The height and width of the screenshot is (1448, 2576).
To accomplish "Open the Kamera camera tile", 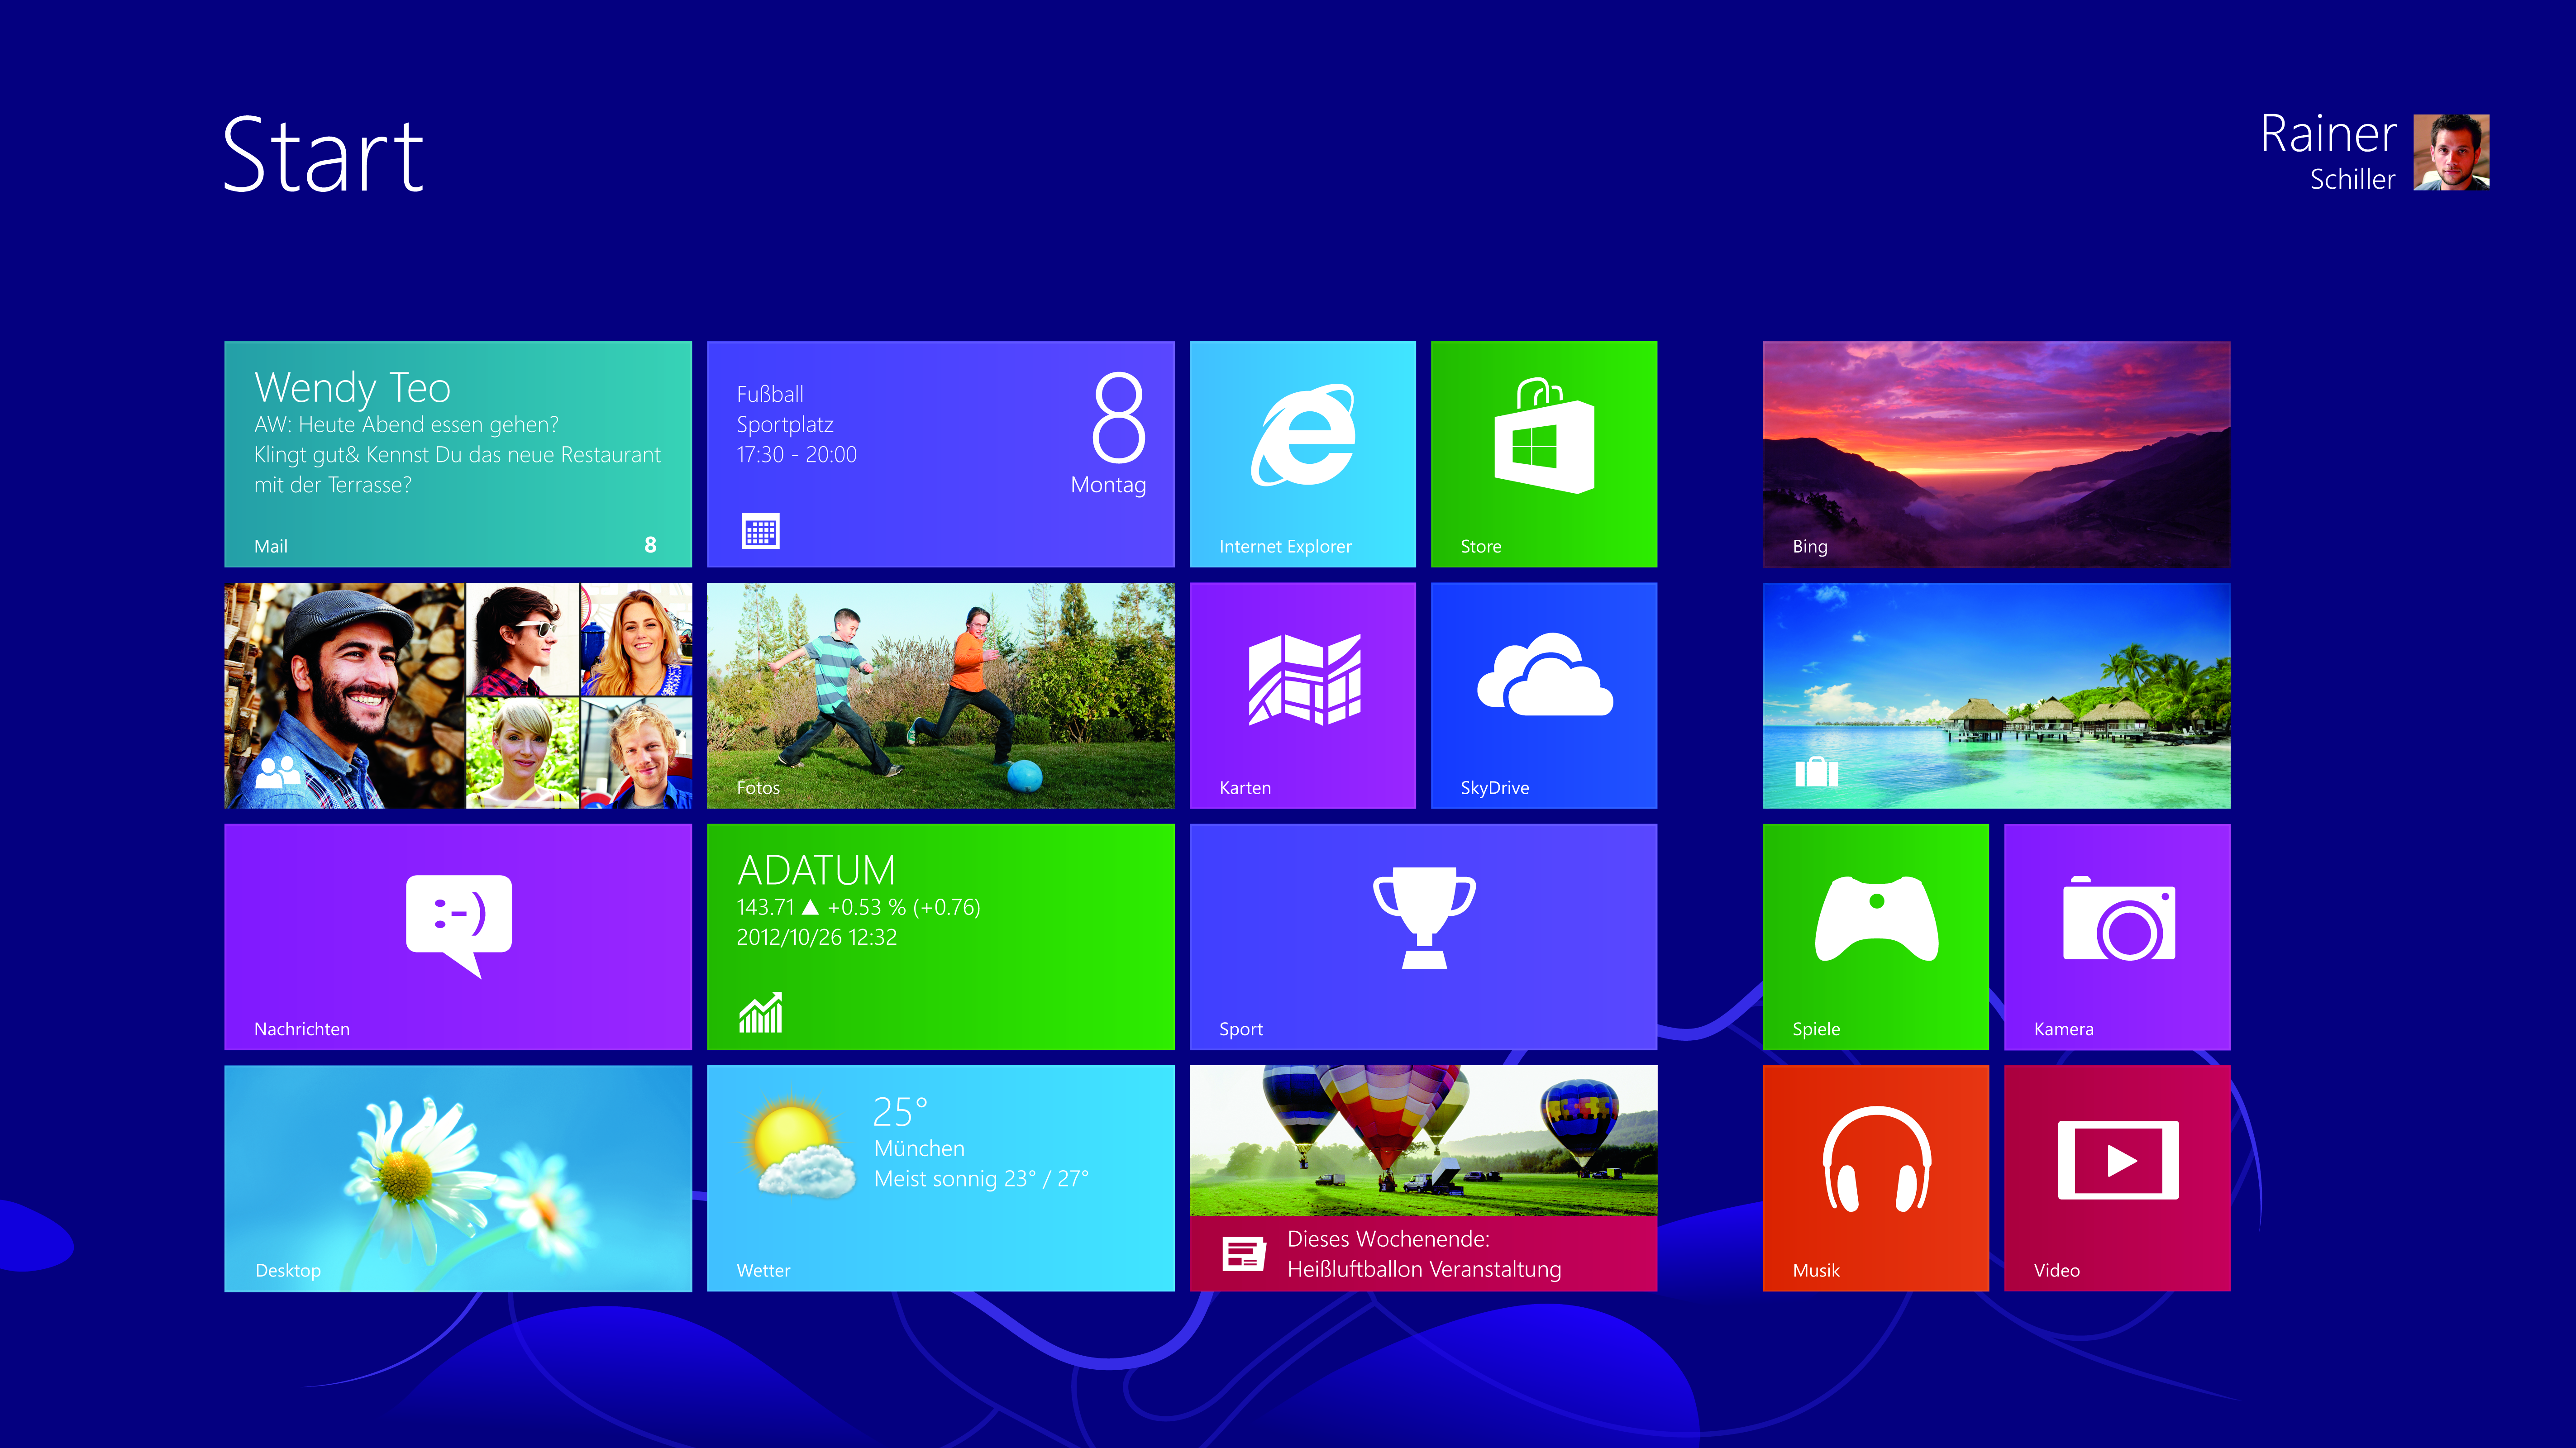I will pos(2117,937).
